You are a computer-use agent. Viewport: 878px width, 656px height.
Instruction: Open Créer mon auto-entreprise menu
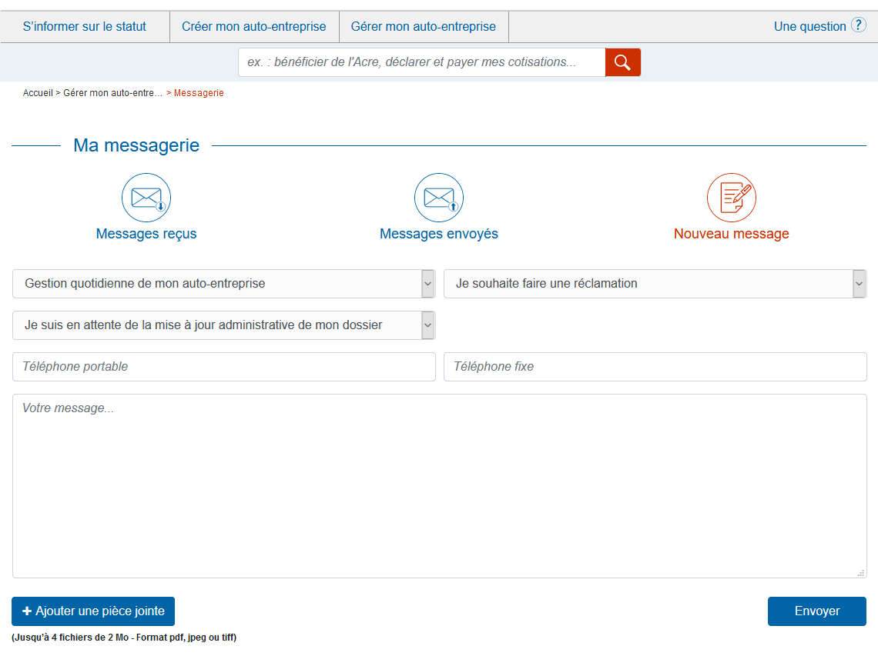coord(254,27)
